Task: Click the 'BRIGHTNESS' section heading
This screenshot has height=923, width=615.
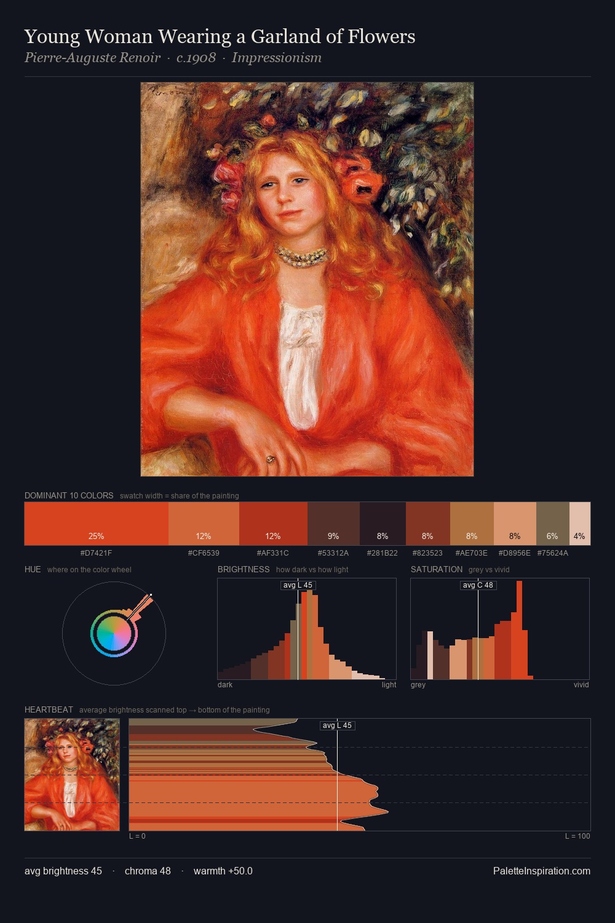Action: coord(244,569)
